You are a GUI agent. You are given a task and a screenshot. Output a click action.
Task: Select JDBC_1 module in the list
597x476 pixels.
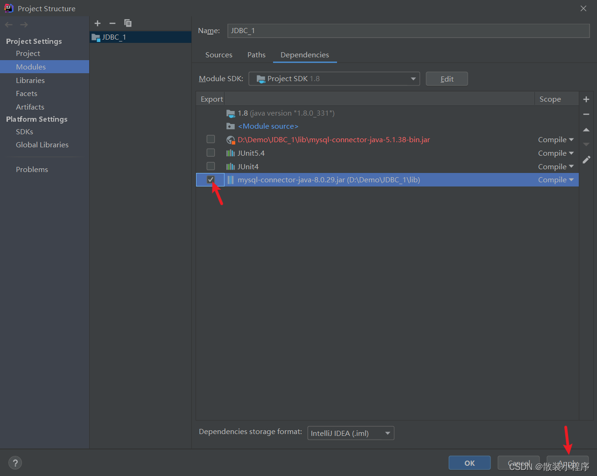pos(140,37)
